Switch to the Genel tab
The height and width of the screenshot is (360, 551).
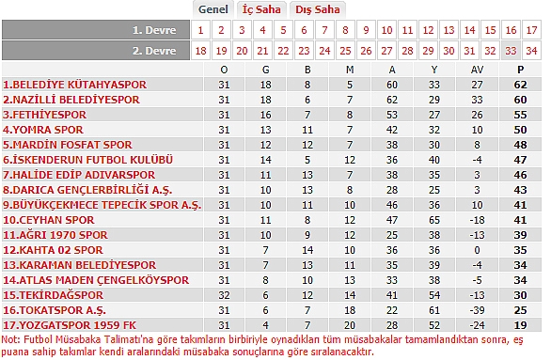click(x=213, y=9)
